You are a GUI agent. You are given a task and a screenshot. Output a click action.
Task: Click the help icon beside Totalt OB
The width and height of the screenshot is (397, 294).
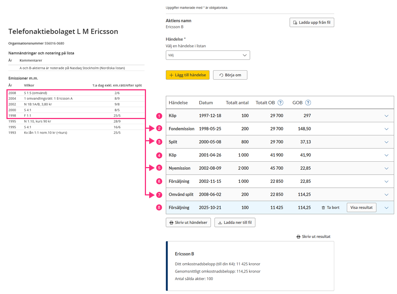coord(280,103)
